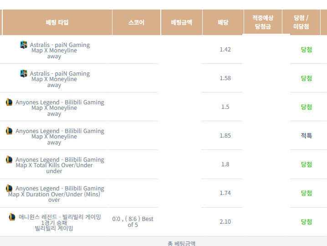Click the 1.5 odds value
This screenshot has height=246, width=327.
click(x=225, y=107)
